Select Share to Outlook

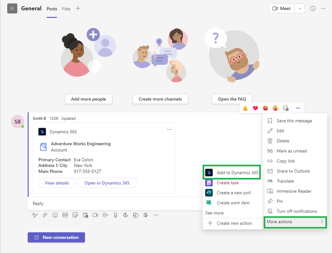295,171
